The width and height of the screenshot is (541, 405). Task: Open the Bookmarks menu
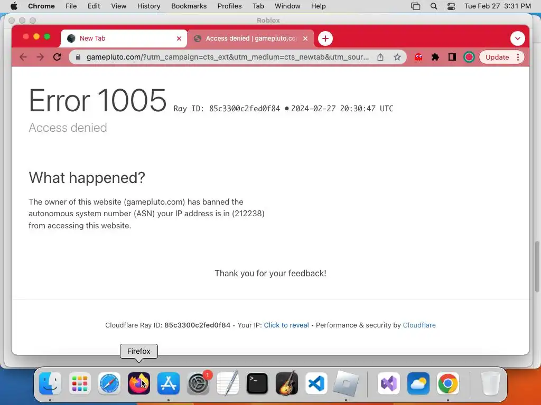(x=189, y=6)
